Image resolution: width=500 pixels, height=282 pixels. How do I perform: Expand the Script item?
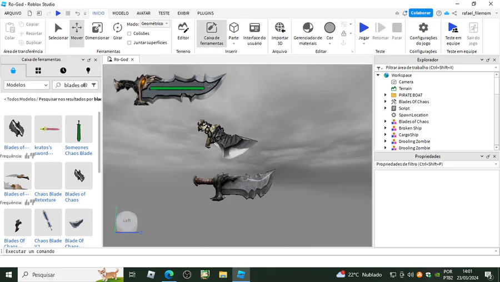pos(385,108)
